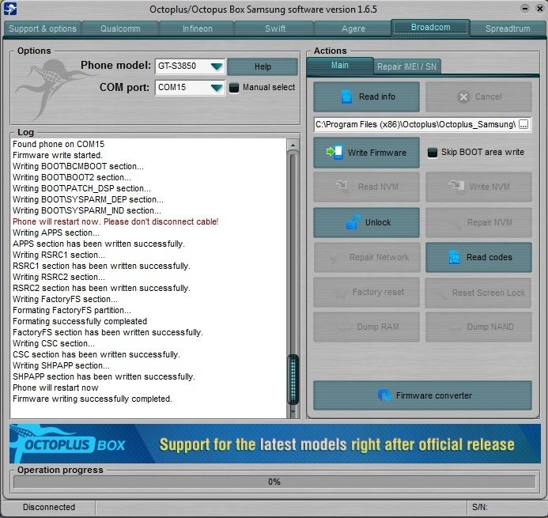Open the Phone model dropdown
The width and height of the screenshot is (548, 518).
point(216,66)
